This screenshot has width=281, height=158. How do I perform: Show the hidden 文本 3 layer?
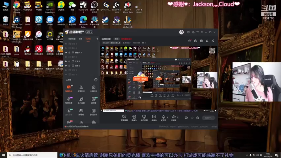coord(66,70)
